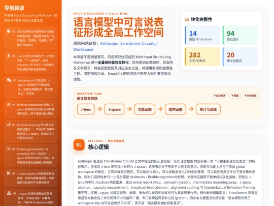
Task: Click the 282 文字/列表块 stat card
Action: click(202, 56)
